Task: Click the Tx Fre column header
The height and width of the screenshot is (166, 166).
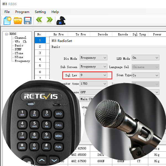Action: point(79,34)
